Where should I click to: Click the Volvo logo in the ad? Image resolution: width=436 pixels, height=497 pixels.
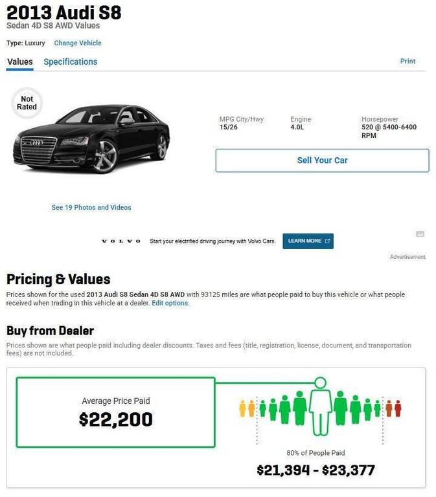coord(121,241)
